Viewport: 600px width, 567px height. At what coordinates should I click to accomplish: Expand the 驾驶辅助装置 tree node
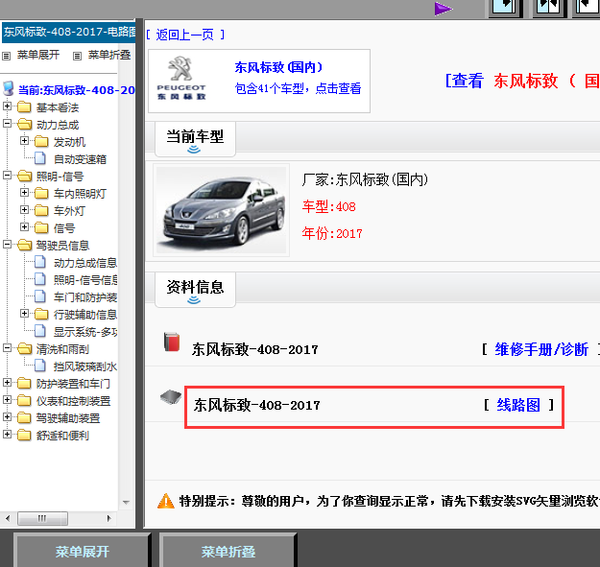(x=7, y=416)
